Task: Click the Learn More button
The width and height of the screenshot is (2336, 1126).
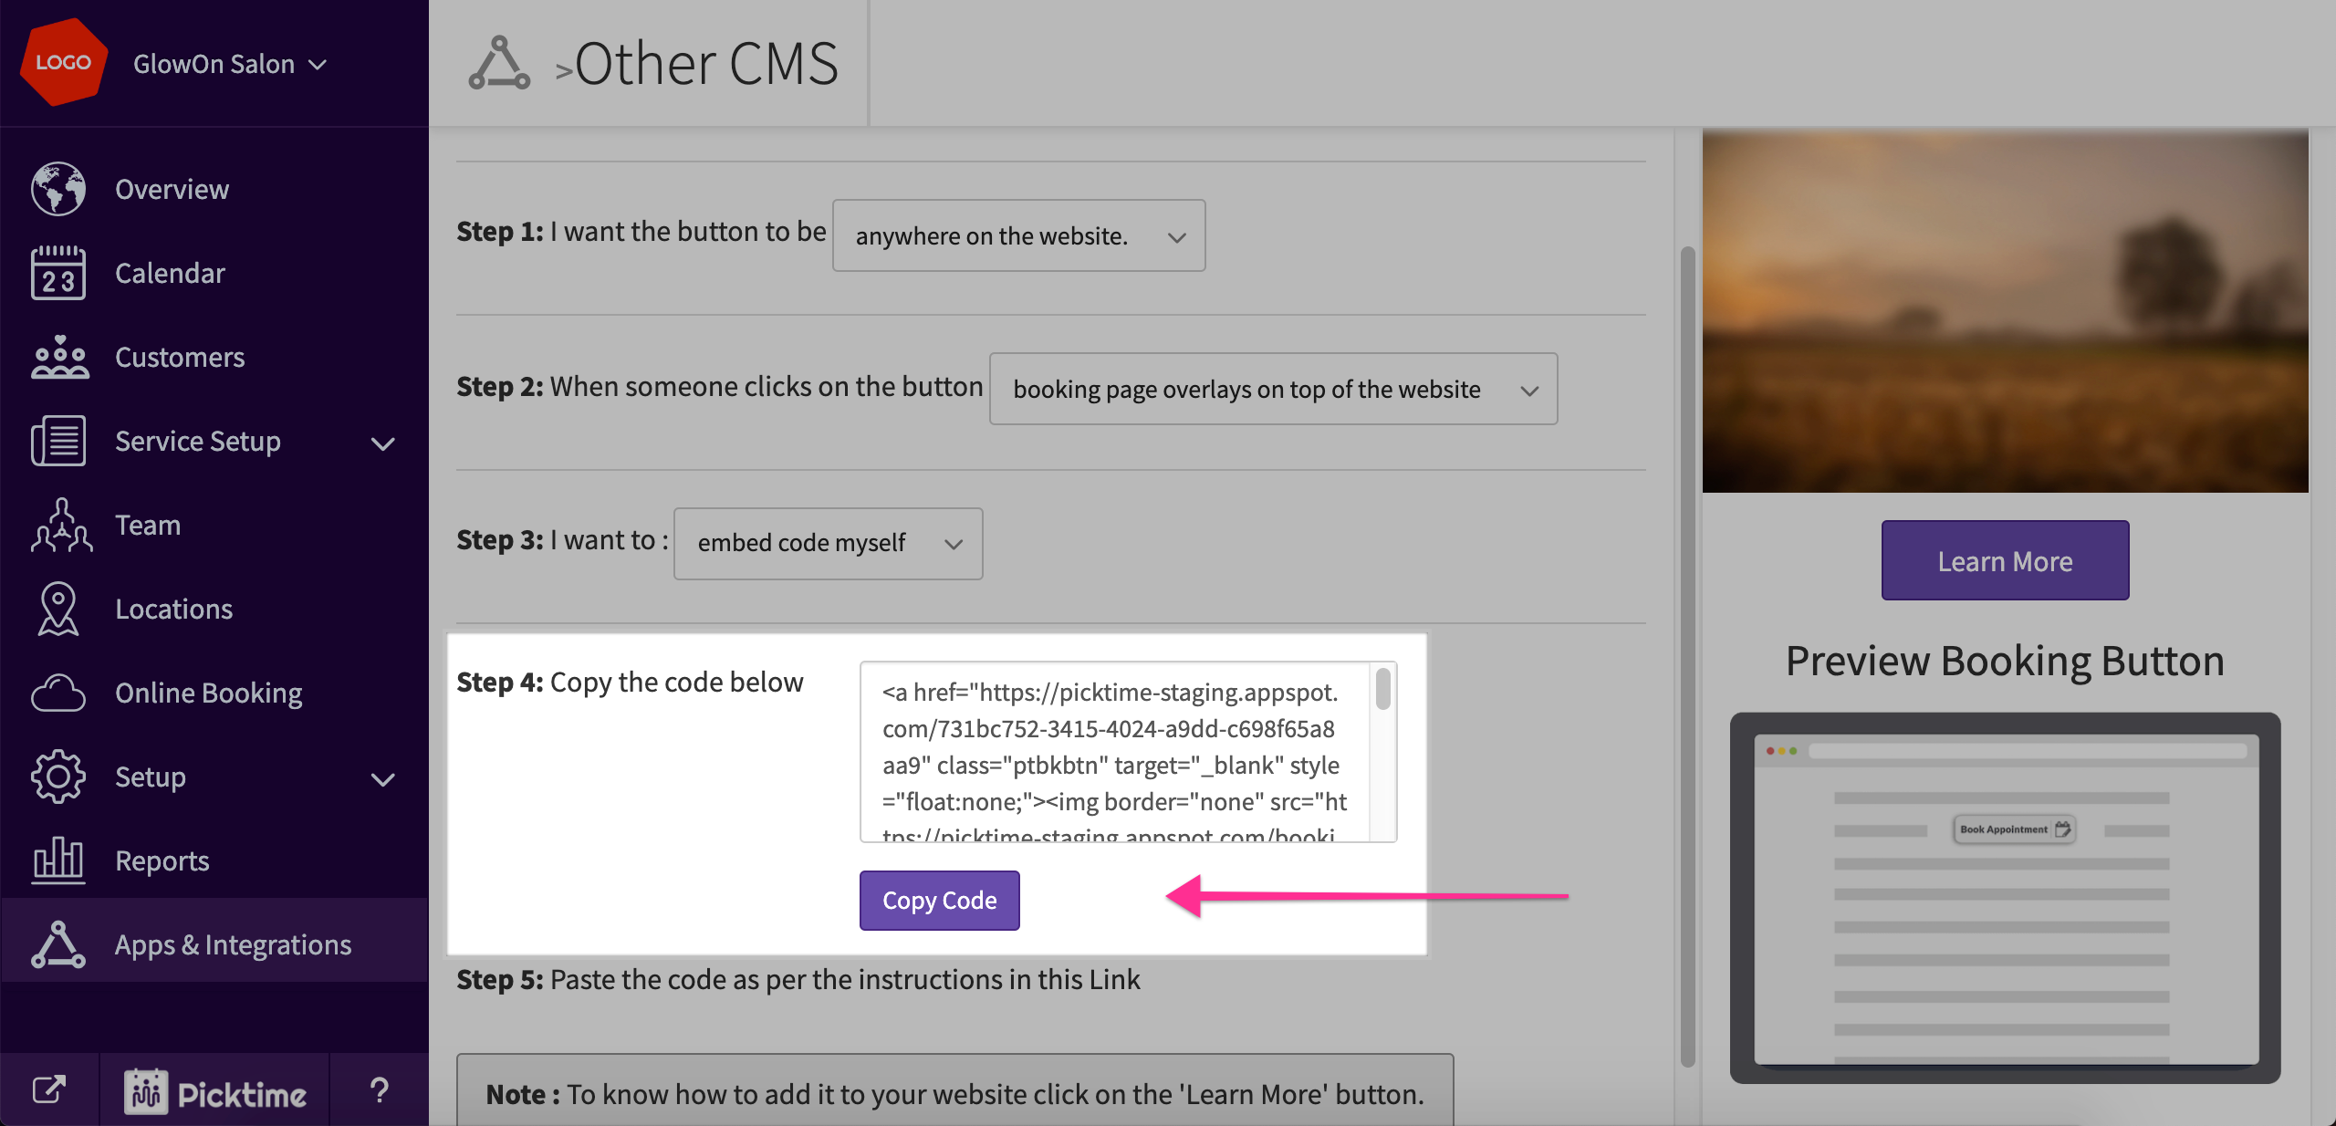Action: pos(2004,561)
